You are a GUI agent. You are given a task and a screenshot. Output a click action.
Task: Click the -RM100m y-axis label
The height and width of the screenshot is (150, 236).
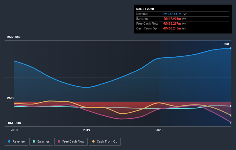14,123
